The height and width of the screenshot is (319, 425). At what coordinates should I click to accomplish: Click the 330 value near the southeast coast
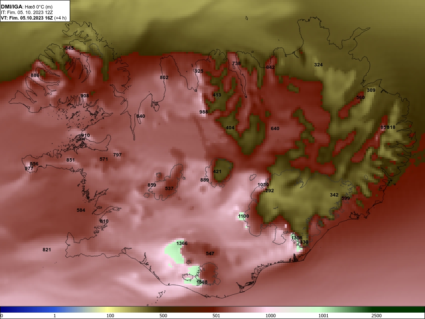pos(304,242)
